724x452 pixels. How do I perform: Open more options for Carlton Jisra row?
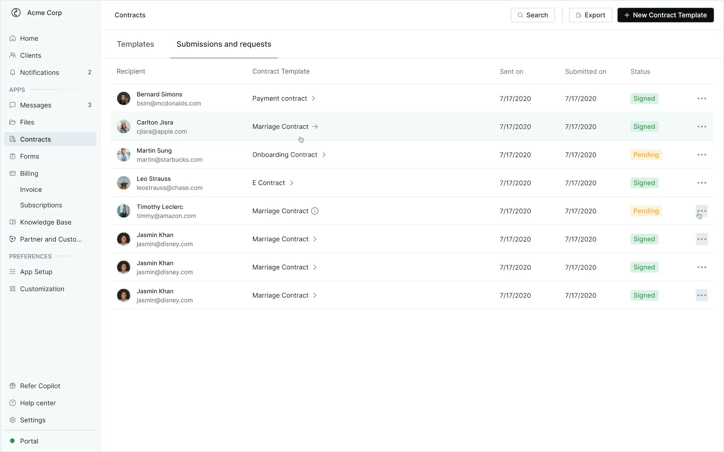click(701, 127)
